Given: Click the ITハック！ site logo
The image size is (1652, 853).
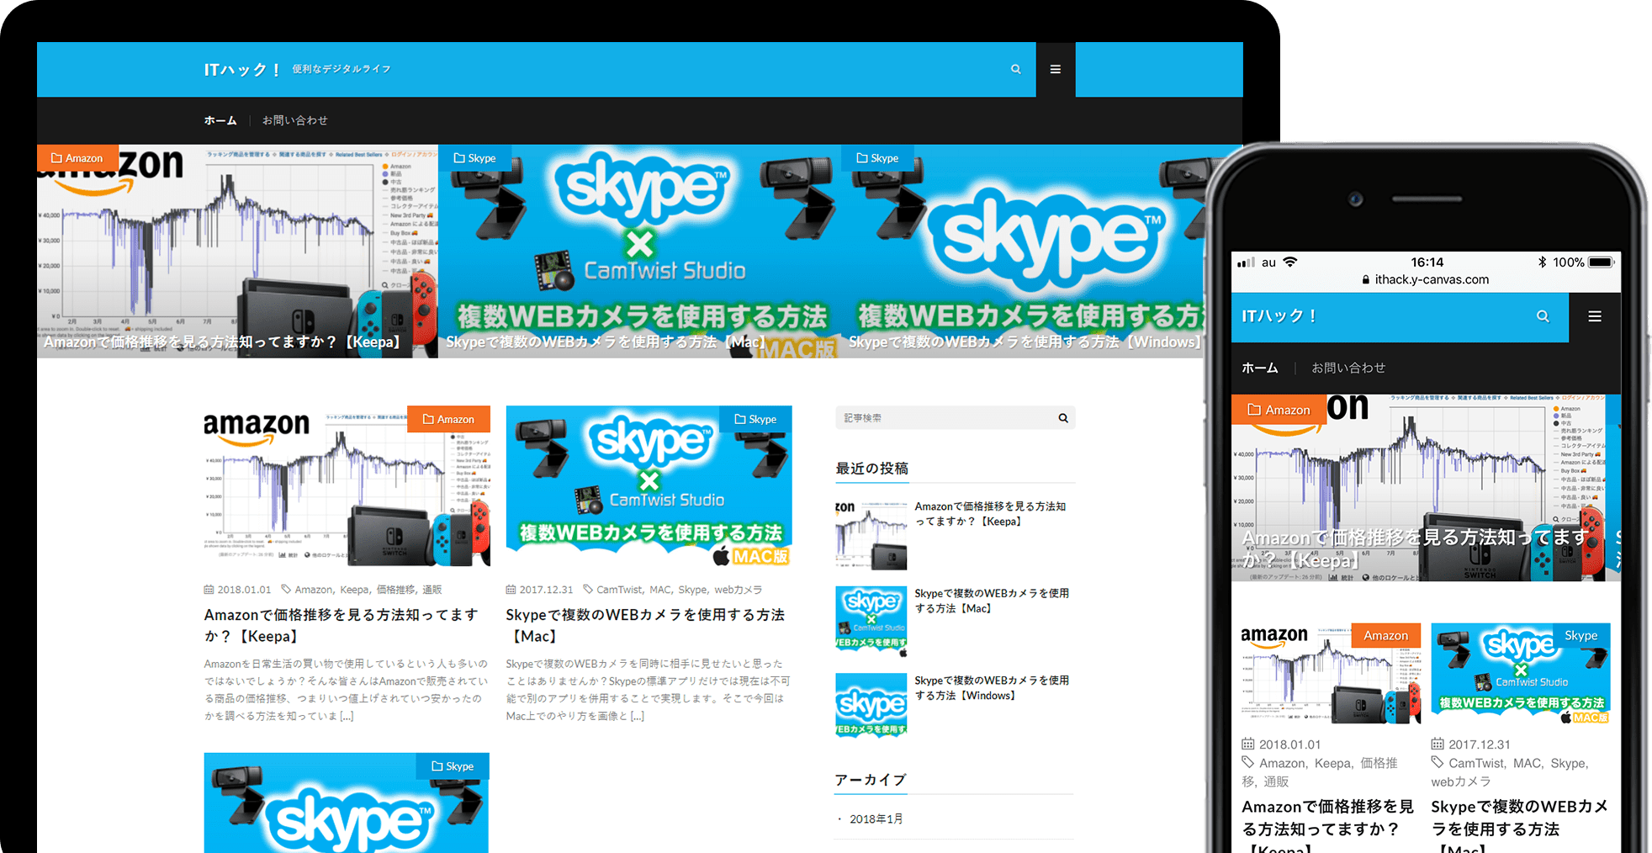Looking at the screenshot, I should pyautogui.click(x=241, y=69).
